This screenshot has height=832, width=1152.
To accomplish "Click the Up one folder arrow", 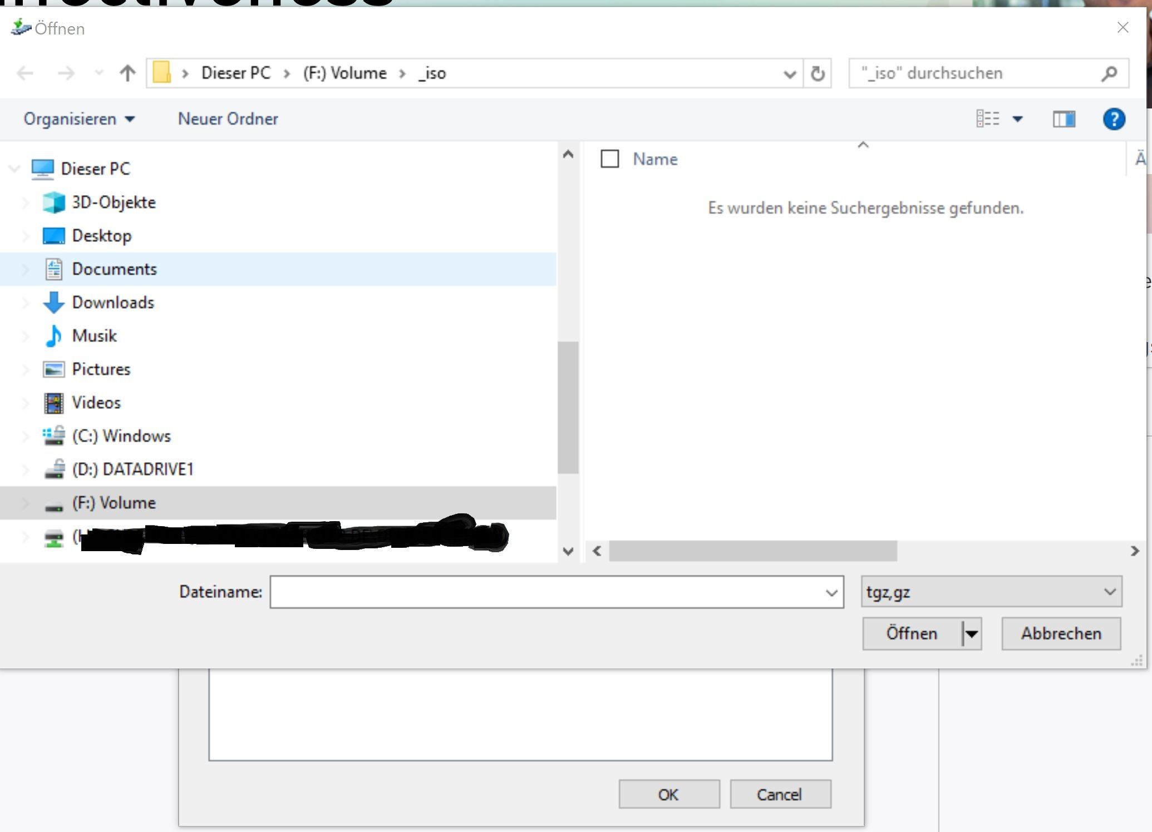I will (127, 73).
